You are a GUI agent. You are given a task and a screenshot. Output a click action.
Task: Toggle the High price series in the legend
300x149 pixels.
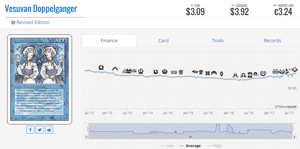[214, 146]
